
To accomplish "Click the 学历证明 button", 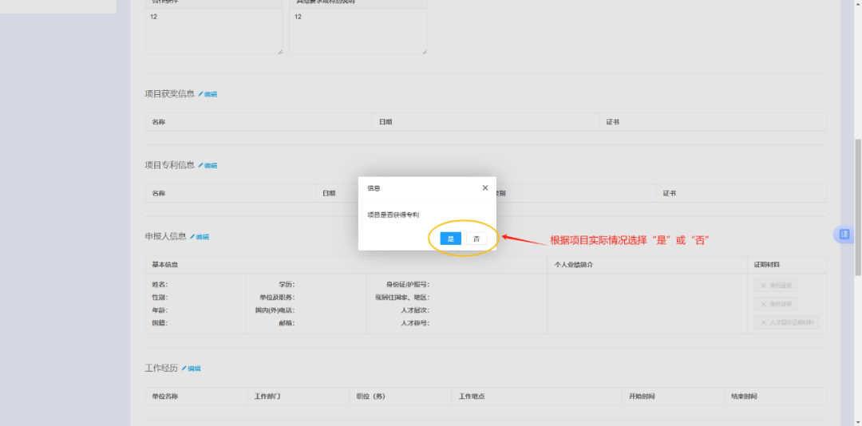I will coord(776,286).
